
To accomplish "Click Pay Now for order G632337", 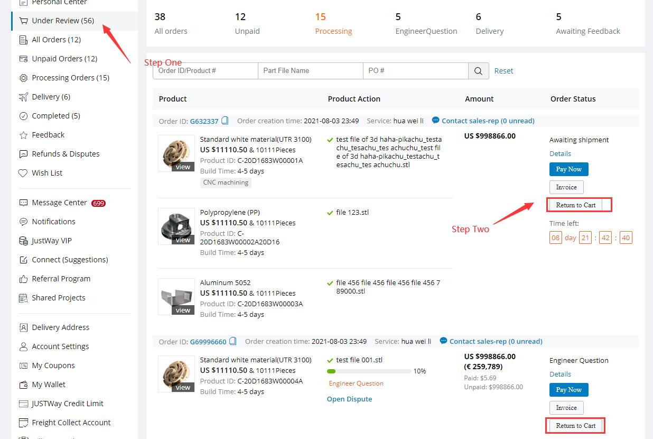I will [569, 169].
